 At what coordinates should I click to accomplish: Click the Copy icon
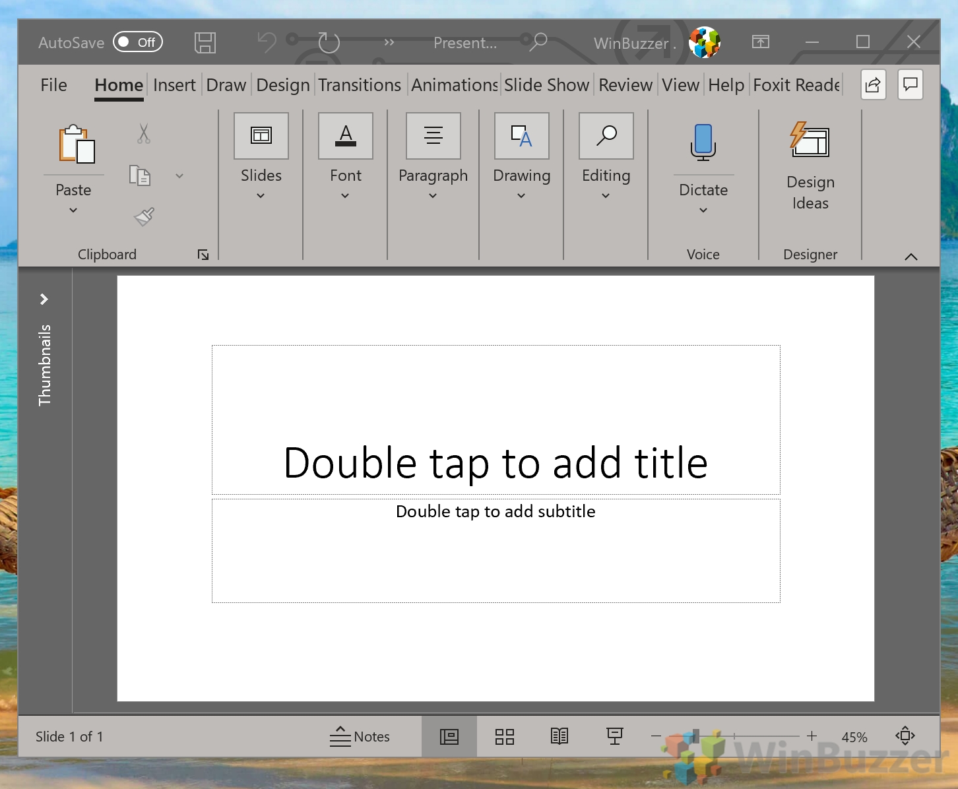[139, 175]
